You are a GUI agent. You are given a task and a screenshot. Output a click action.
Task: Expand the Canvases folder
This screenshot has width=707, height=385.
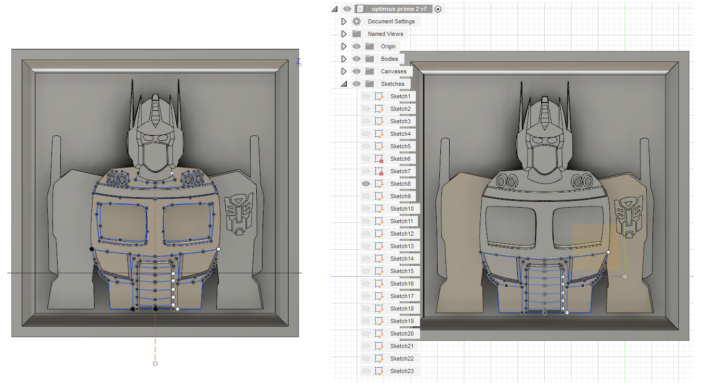[x=344, y=71]
